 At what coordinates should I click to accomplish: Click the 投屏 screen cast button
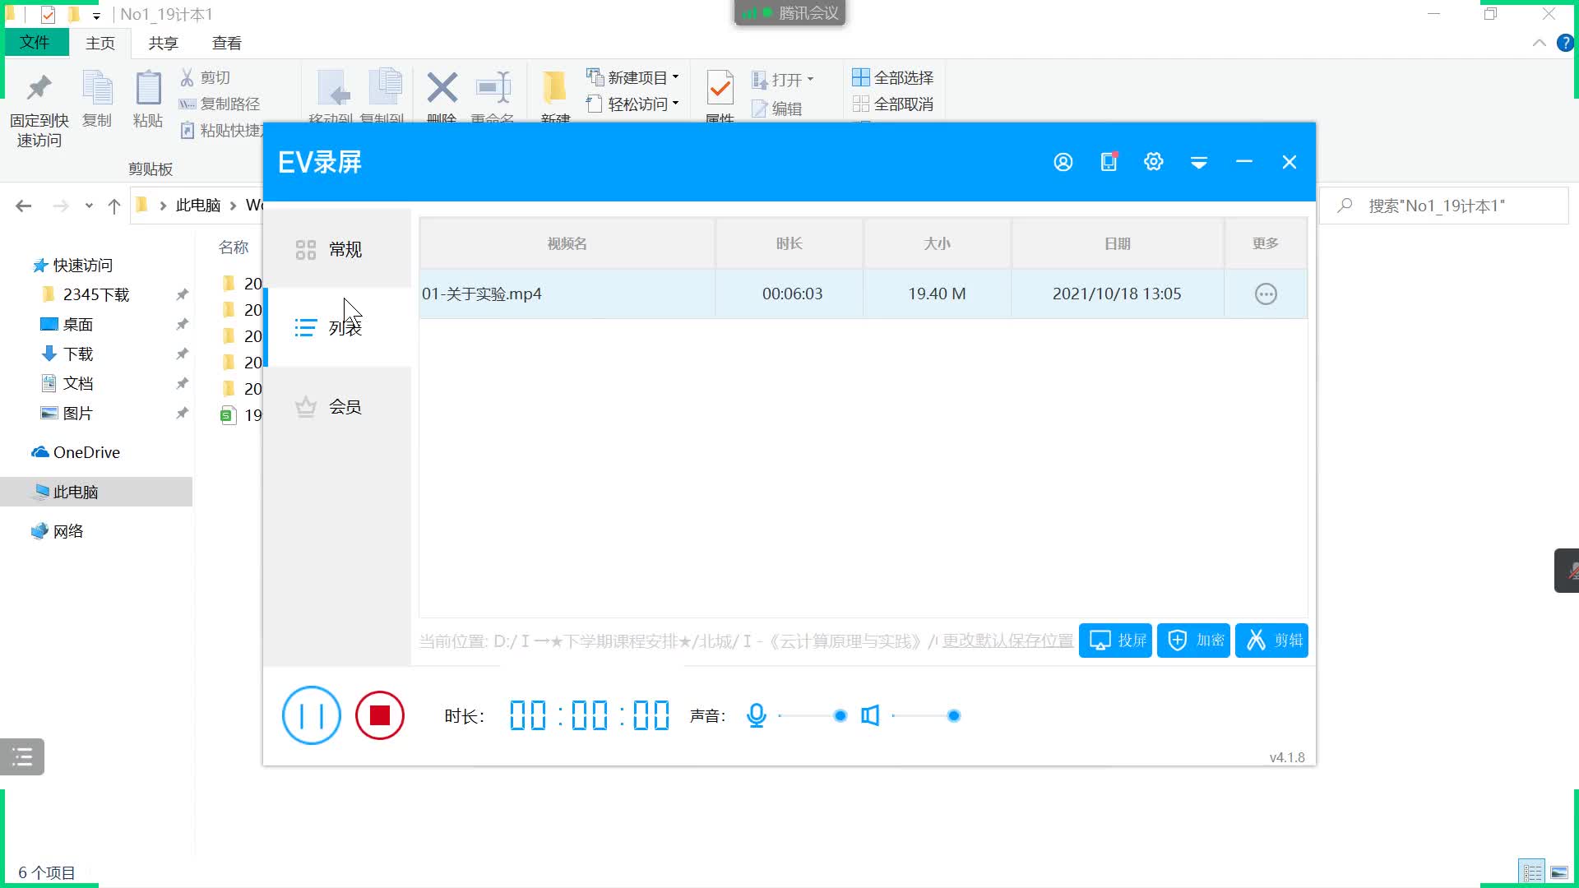[1115, 641]
